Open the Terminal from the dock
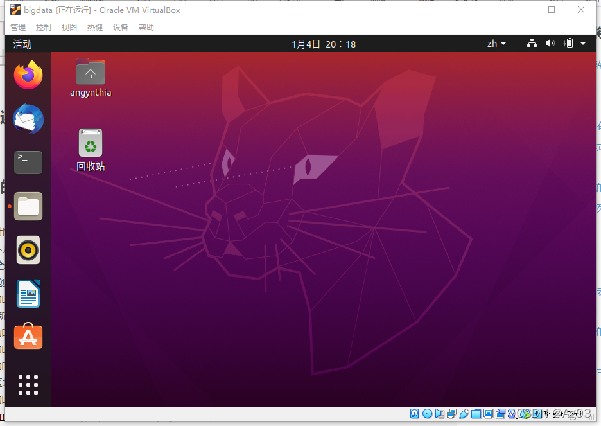Screen dimensions: 601x426 (x=28, y=163)
